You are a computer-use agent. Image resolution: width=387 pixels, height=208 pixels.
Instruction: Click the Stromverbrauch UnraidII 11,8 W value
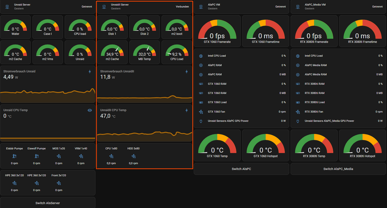pyautogui.click(x=108, y=77)
